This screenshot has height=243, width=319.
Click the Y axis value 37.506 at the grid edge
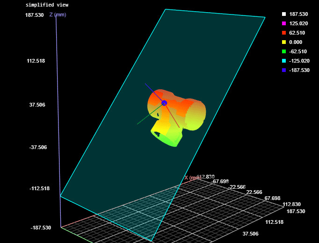point(250,234)
